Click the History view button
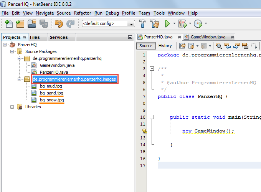Screen dimensions: 261x192 pyautogui.click(x=165, y=46)
